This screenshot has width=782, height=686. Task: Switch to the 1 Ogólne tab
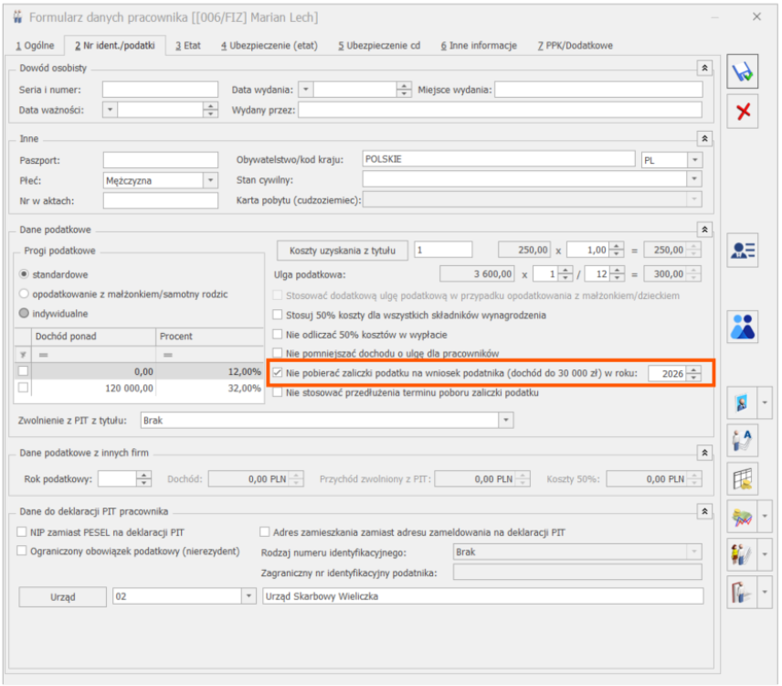[35, 46]
